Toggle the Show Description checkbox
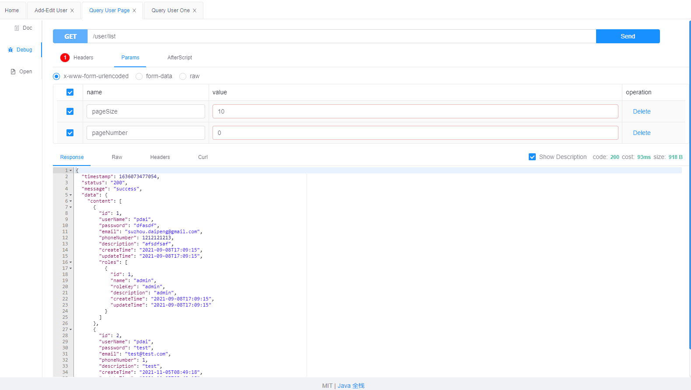 tap(532, 157)
